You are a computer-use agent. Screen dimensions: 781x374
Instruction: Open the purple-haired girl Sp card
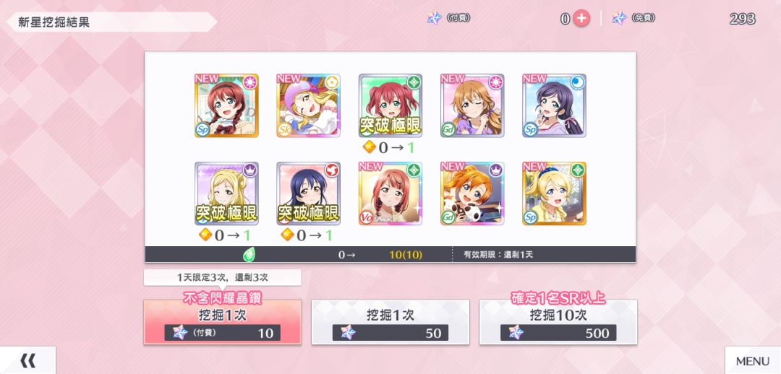point(554,105)
